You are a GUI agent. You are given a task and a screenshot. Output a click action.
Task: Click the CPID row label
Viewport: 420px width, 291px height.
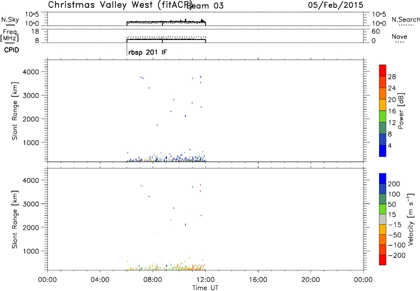pos(12,50)
